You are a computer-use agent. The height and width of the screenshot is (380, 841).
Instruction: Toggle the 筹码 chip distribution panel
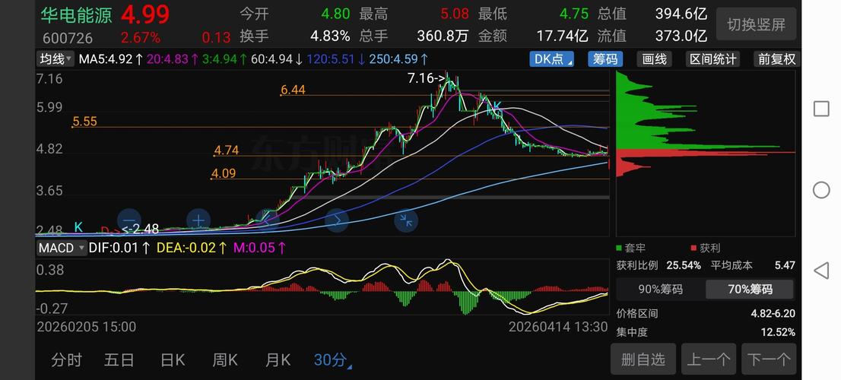pos(605,59)
